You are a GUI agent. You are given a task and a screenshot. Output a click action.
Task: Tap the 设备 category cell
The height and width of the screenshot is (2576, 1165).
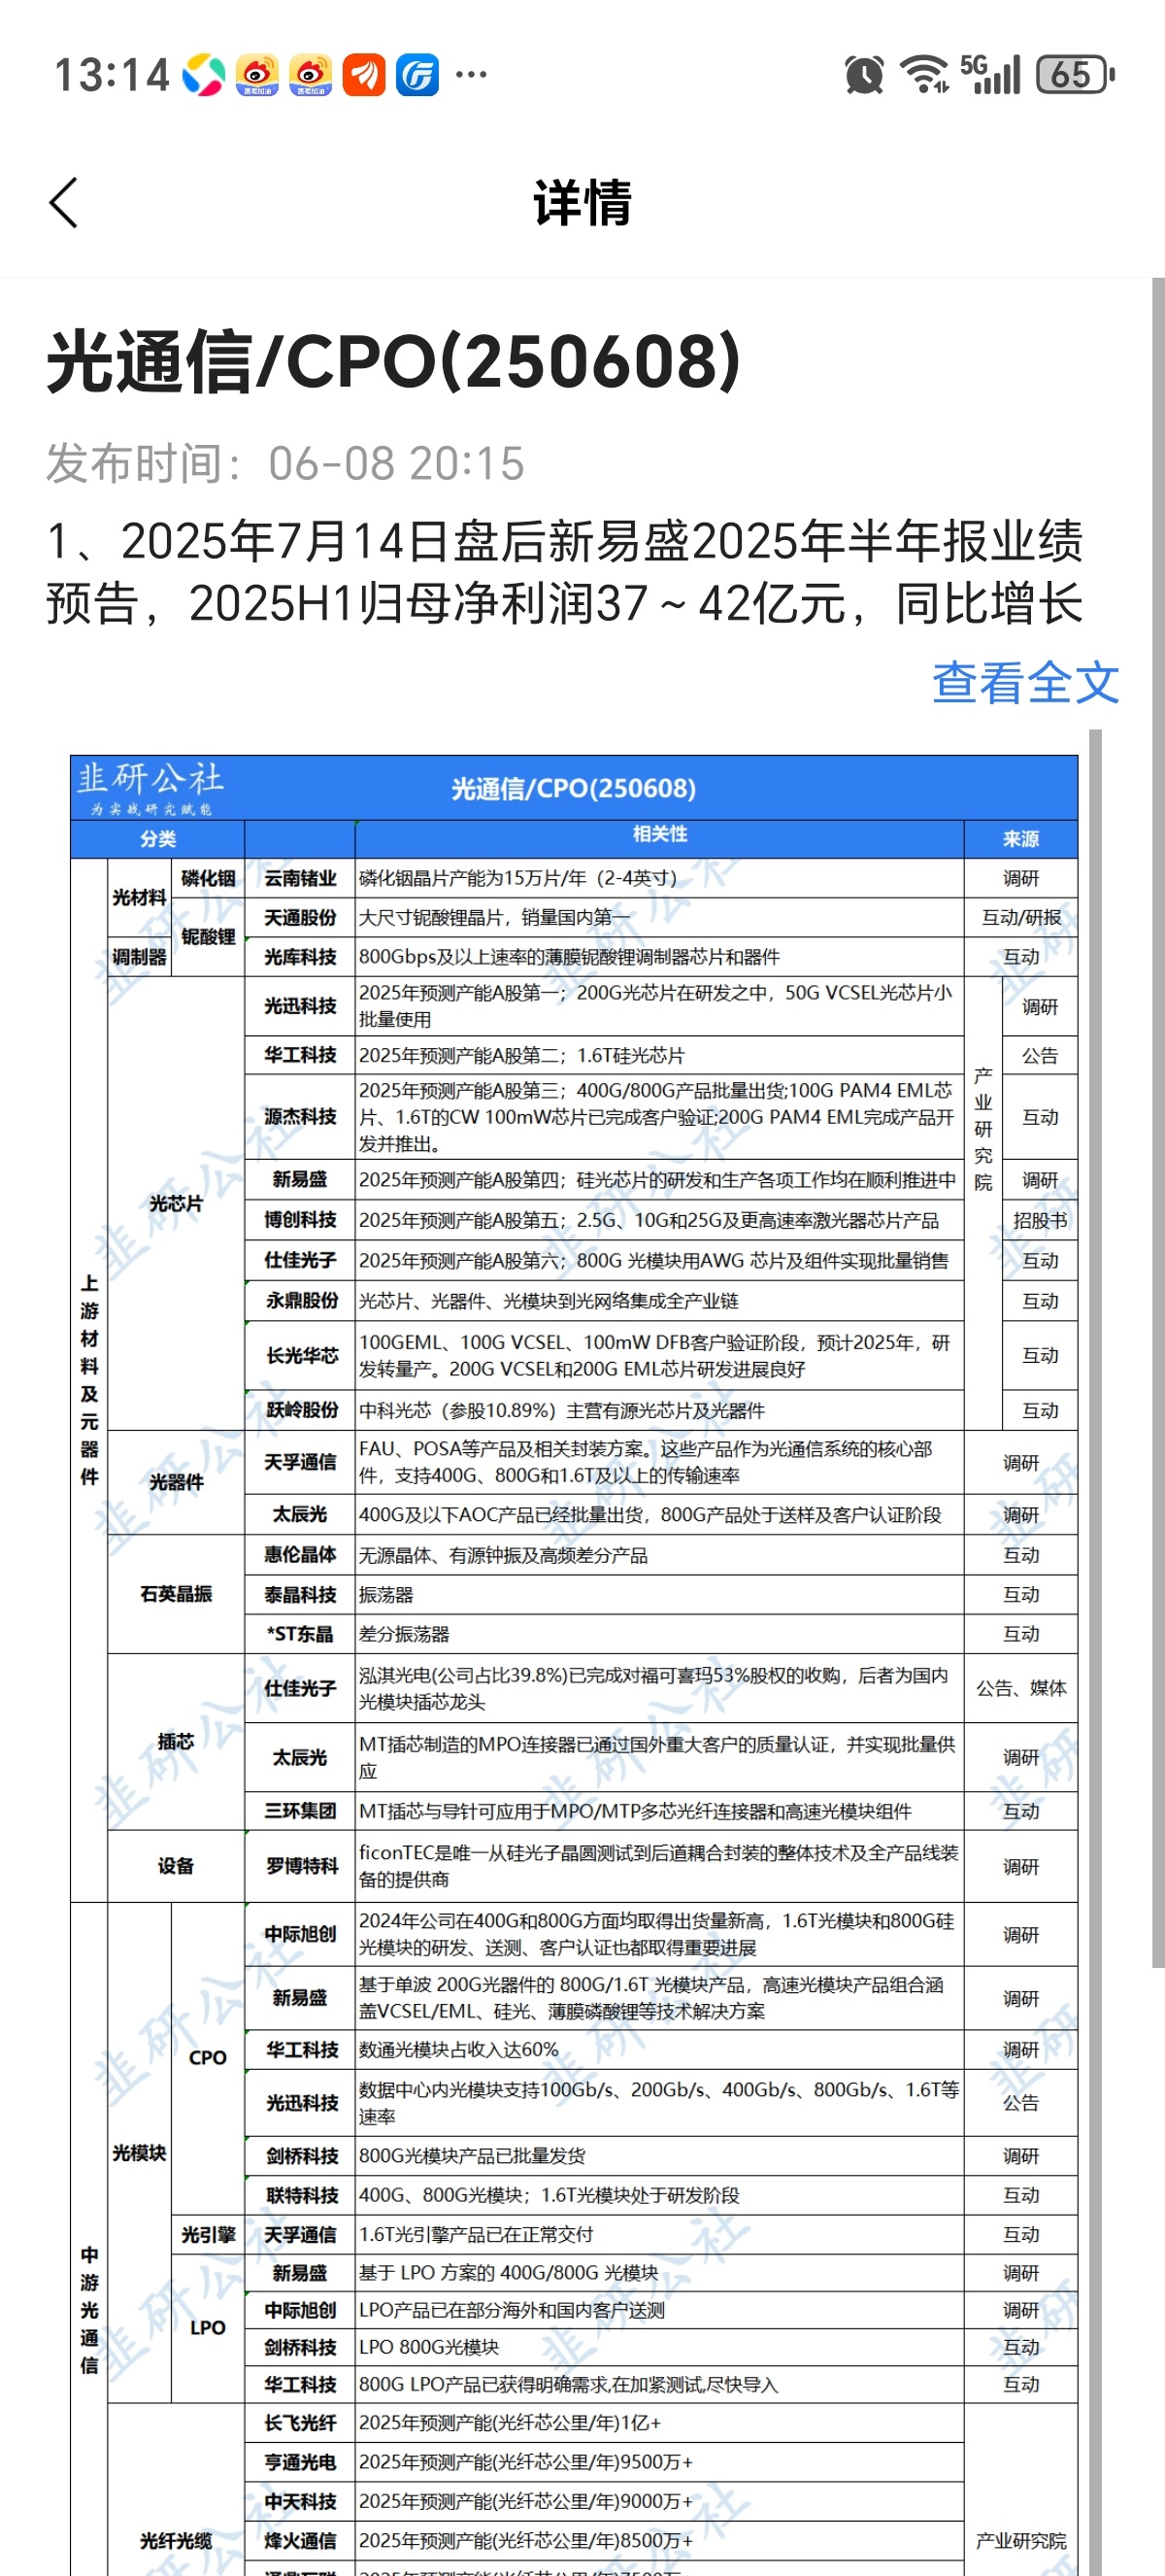[x=176, y=1866]
